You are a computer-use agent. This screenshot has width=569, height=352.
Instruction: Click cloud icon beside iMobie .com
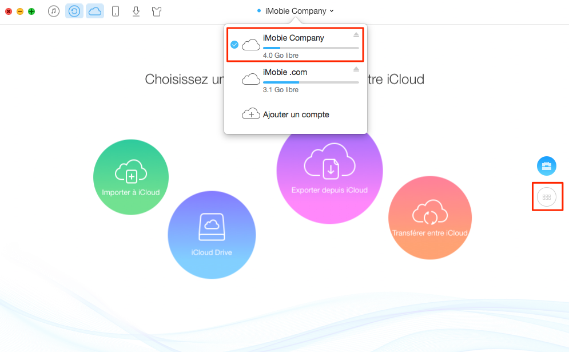coord(250,79)
